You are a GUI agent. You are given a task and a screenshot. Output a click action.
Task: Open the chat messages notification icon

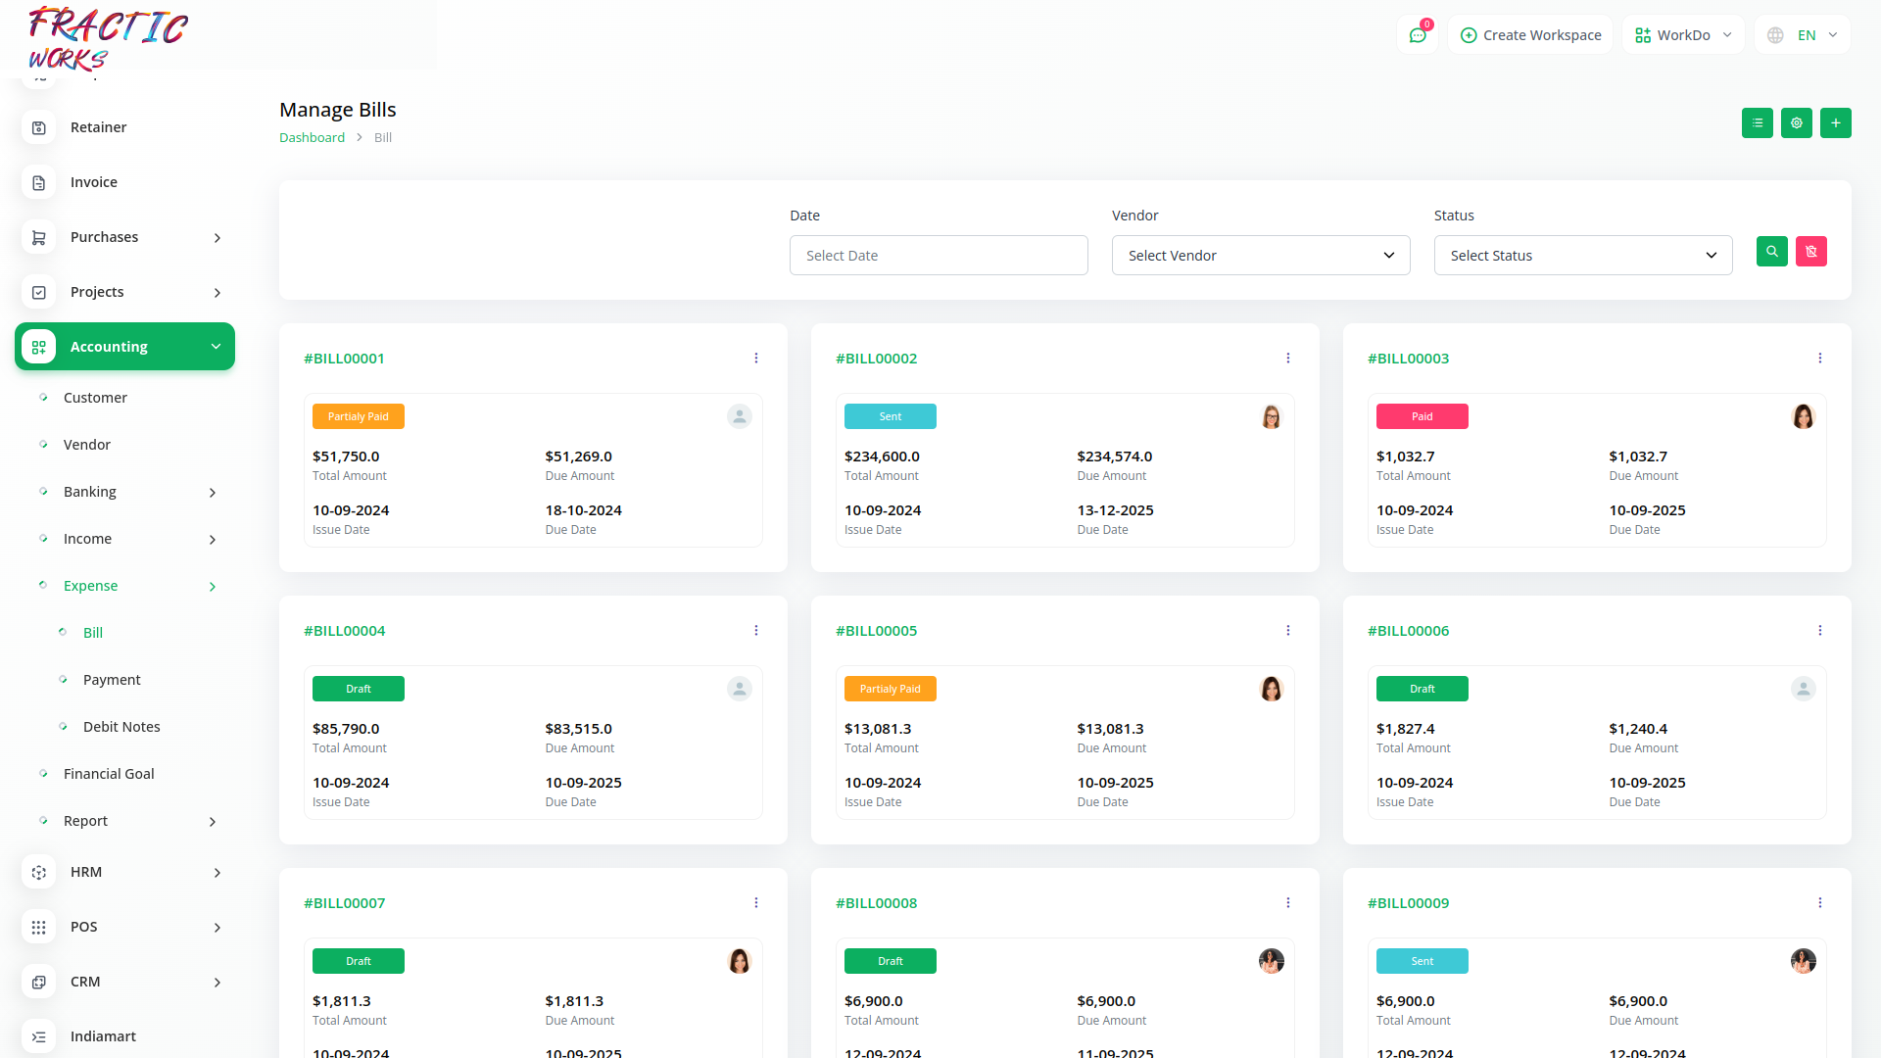click(1417, 35)
